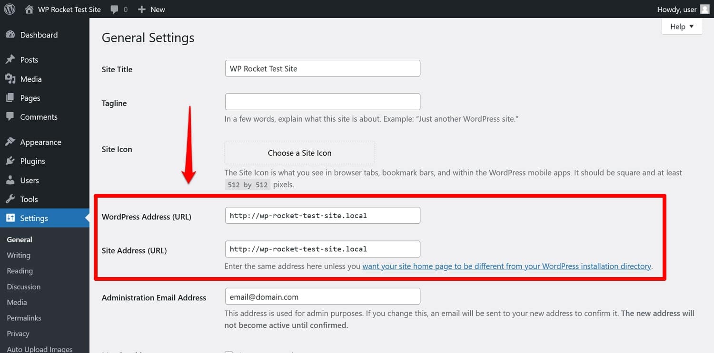Screen dimensions: 714x353
Task: Click the WordPress logo icon
Action: tap(10, 10)
